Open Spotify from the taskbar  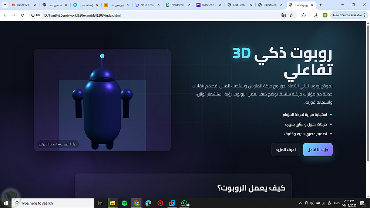pyautogui.click(x=124, y=203)
